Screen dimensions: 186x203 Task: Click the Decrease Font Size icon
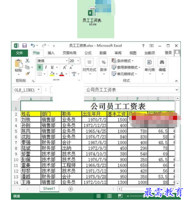(71, 67)
